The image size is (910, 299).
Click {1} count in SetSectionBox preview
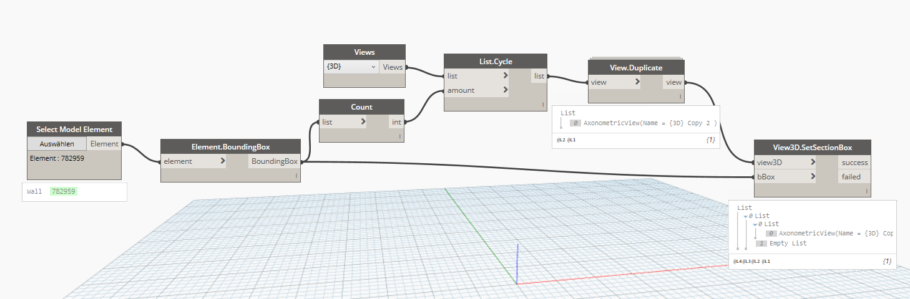pyautogui.click(x=887, y=261)
